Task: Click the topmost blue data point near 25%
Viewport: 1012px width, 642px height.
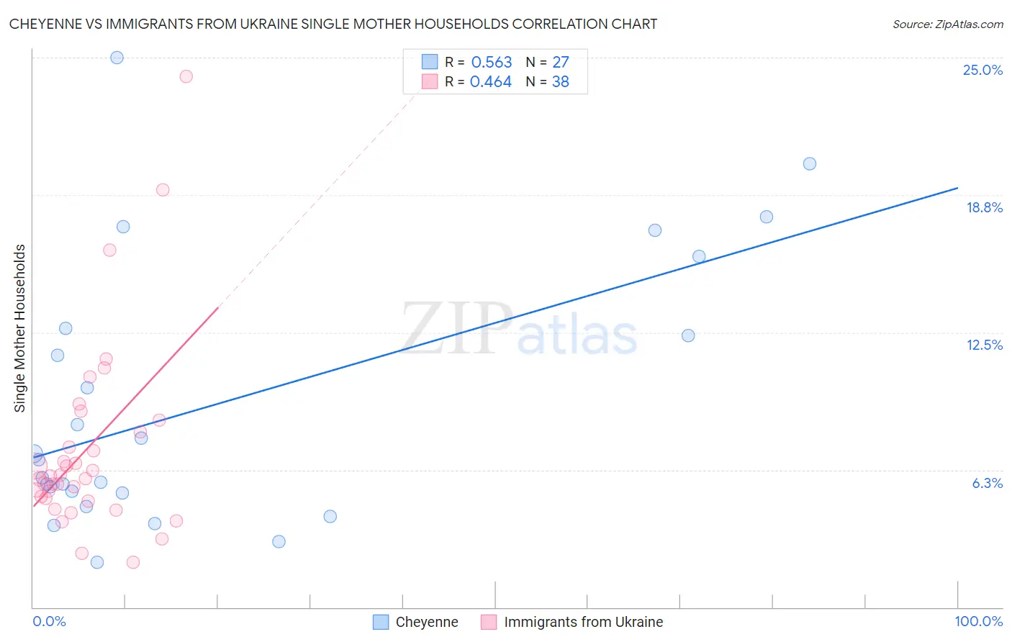Action: 117,58
